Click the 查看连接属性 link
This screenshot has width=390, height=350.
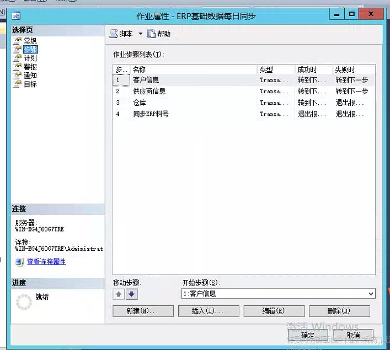click(46, 261)
